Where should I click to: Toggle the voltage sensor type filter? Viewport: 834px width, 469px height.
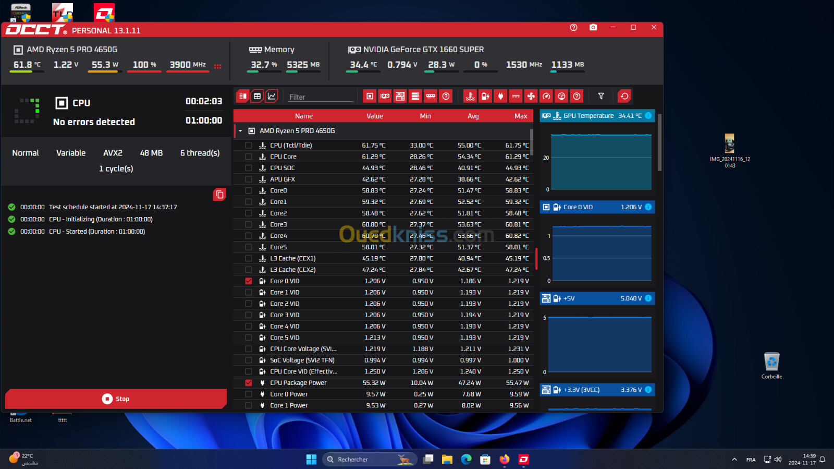tap(485, 96)
